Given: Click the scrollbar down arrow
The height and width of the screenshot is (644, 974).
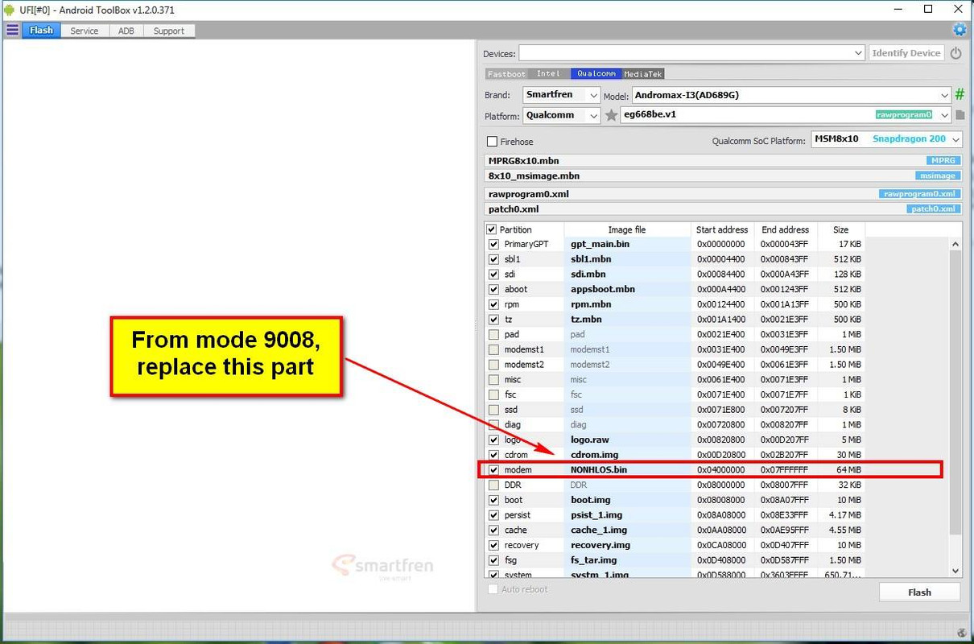Looking at the screenshot, I should [955, 571].
